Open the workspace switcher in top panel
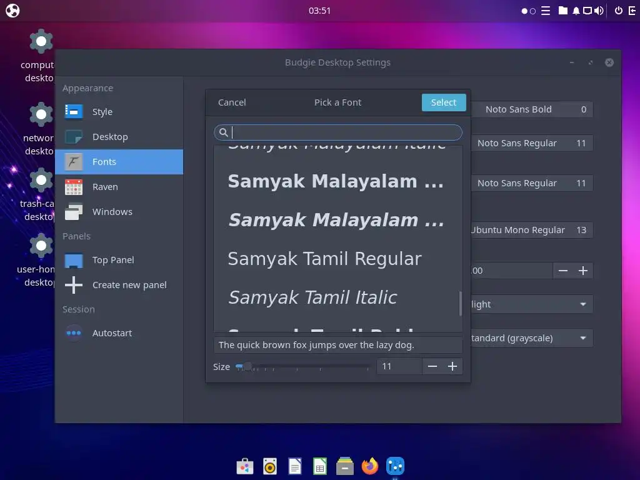 [529, 11]
